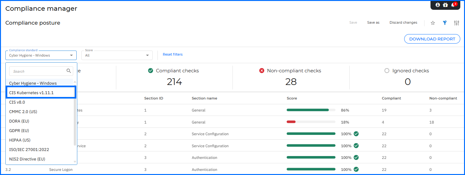The image size is (465, 175).
Task: Click the search magnifier icon in dropdown
Action: pos(69,71)
